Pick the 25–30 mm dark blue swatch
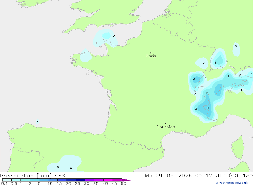The width and height of the screenshot is (253, 185). coord(80,180)
